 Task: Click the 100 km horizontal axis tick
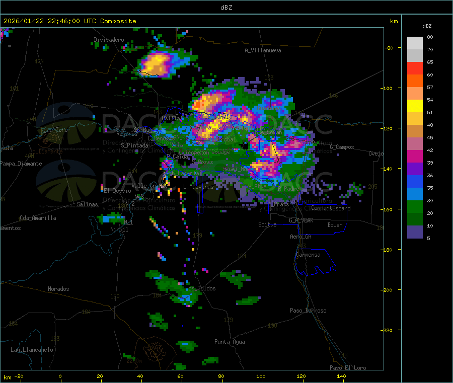click(261, 376)
